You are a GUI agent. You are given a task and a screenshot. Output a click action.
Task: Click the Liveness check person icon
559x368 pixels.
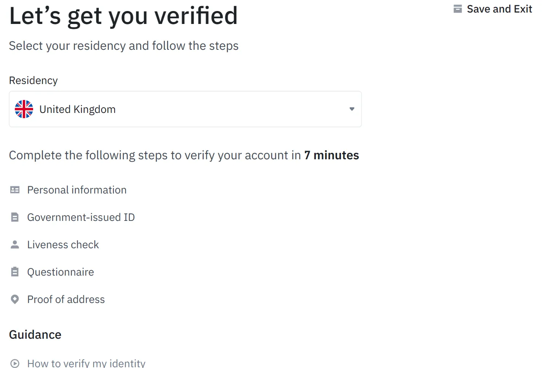coord(15,244)
